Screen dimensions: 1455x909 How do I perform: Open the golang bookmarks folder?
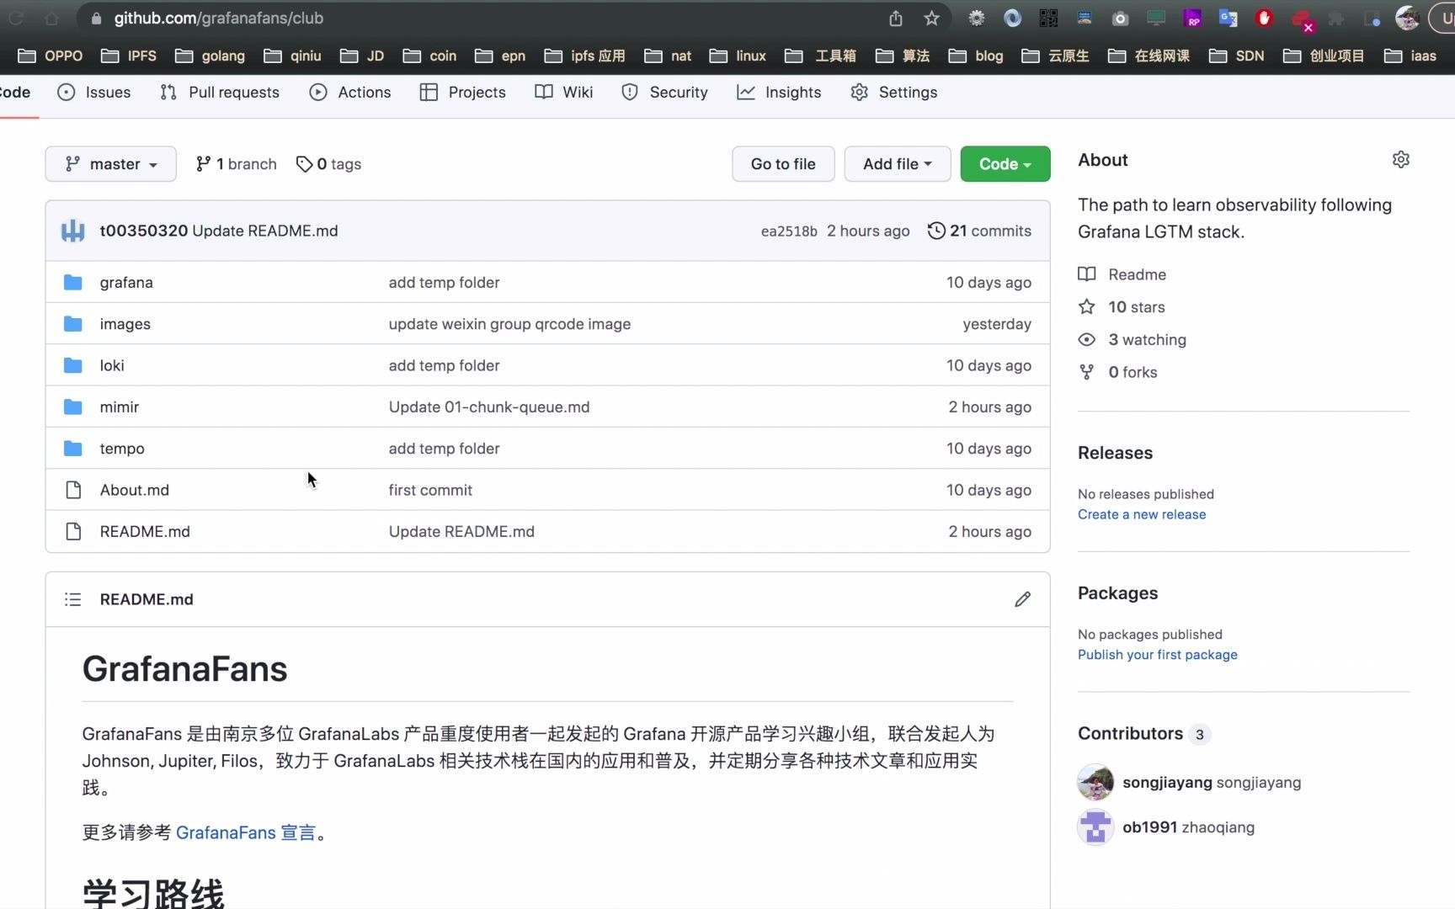211,56
